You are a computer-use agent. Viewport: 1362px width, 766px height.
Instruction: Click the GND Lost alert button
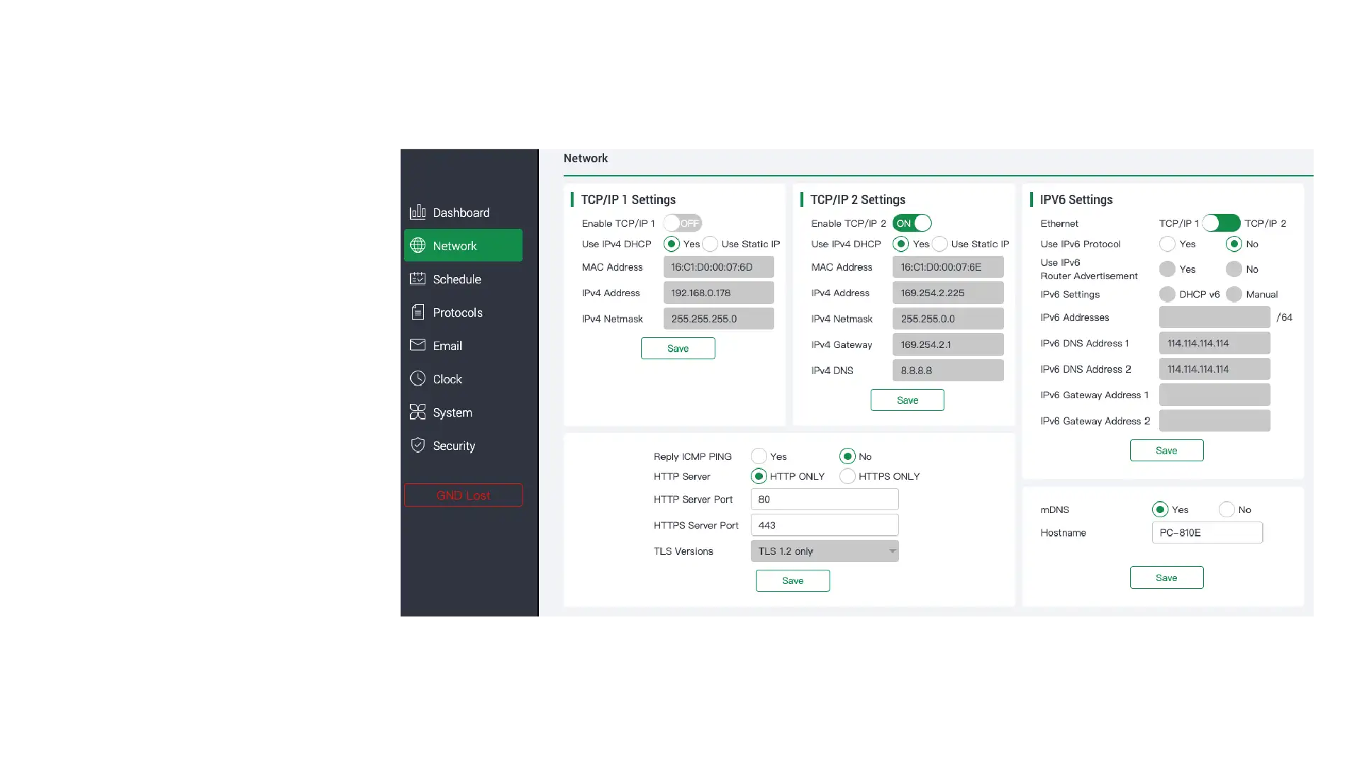[463, 495]
